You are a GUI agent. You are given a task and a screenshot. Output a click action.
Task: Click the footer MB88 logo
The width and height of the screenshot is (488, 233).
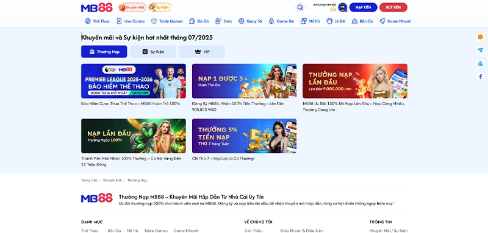point(96,198)
